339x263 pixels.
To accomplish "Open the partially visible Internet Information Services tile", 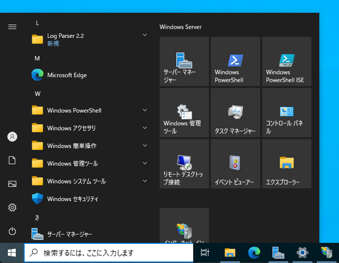I will click(x=184, y=225).
